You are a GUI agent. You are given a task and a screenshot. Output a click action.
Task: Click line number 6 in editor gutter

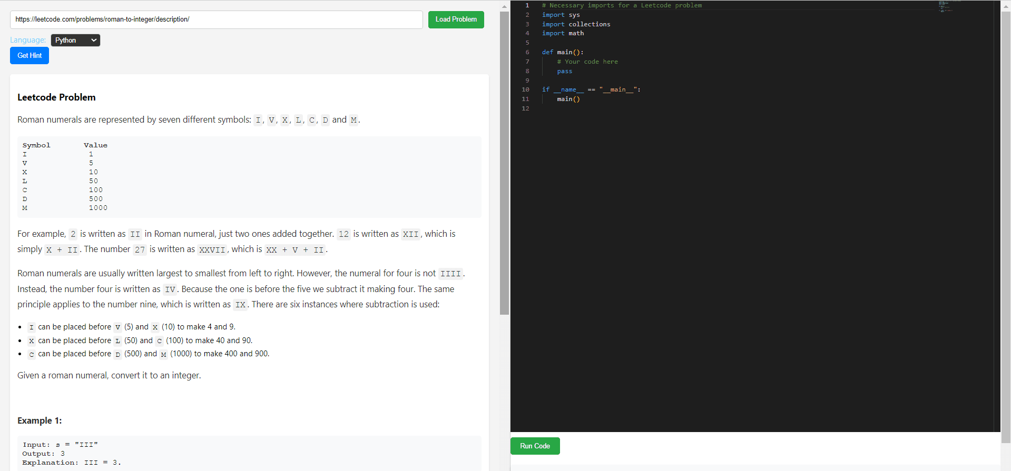pos(527,52)
